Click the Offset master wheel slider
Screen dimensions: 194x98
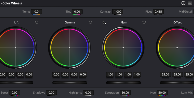click(x=177, y=83)
